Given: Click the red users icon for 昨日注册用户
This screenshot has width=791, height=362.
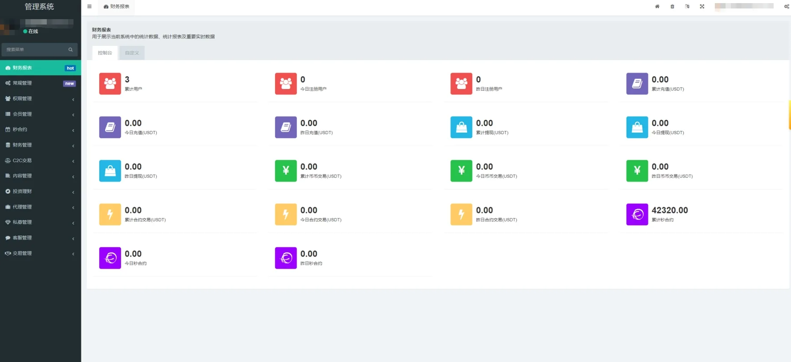Looking at the screenshot, I should click(x=461, y=84).
